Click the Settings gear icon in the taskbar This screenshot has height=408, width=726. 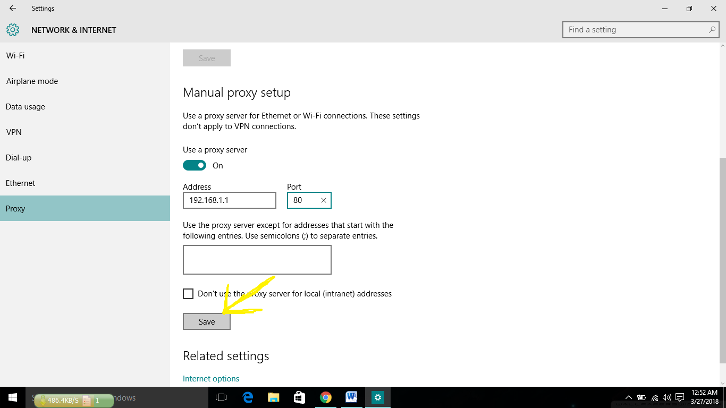378,397
